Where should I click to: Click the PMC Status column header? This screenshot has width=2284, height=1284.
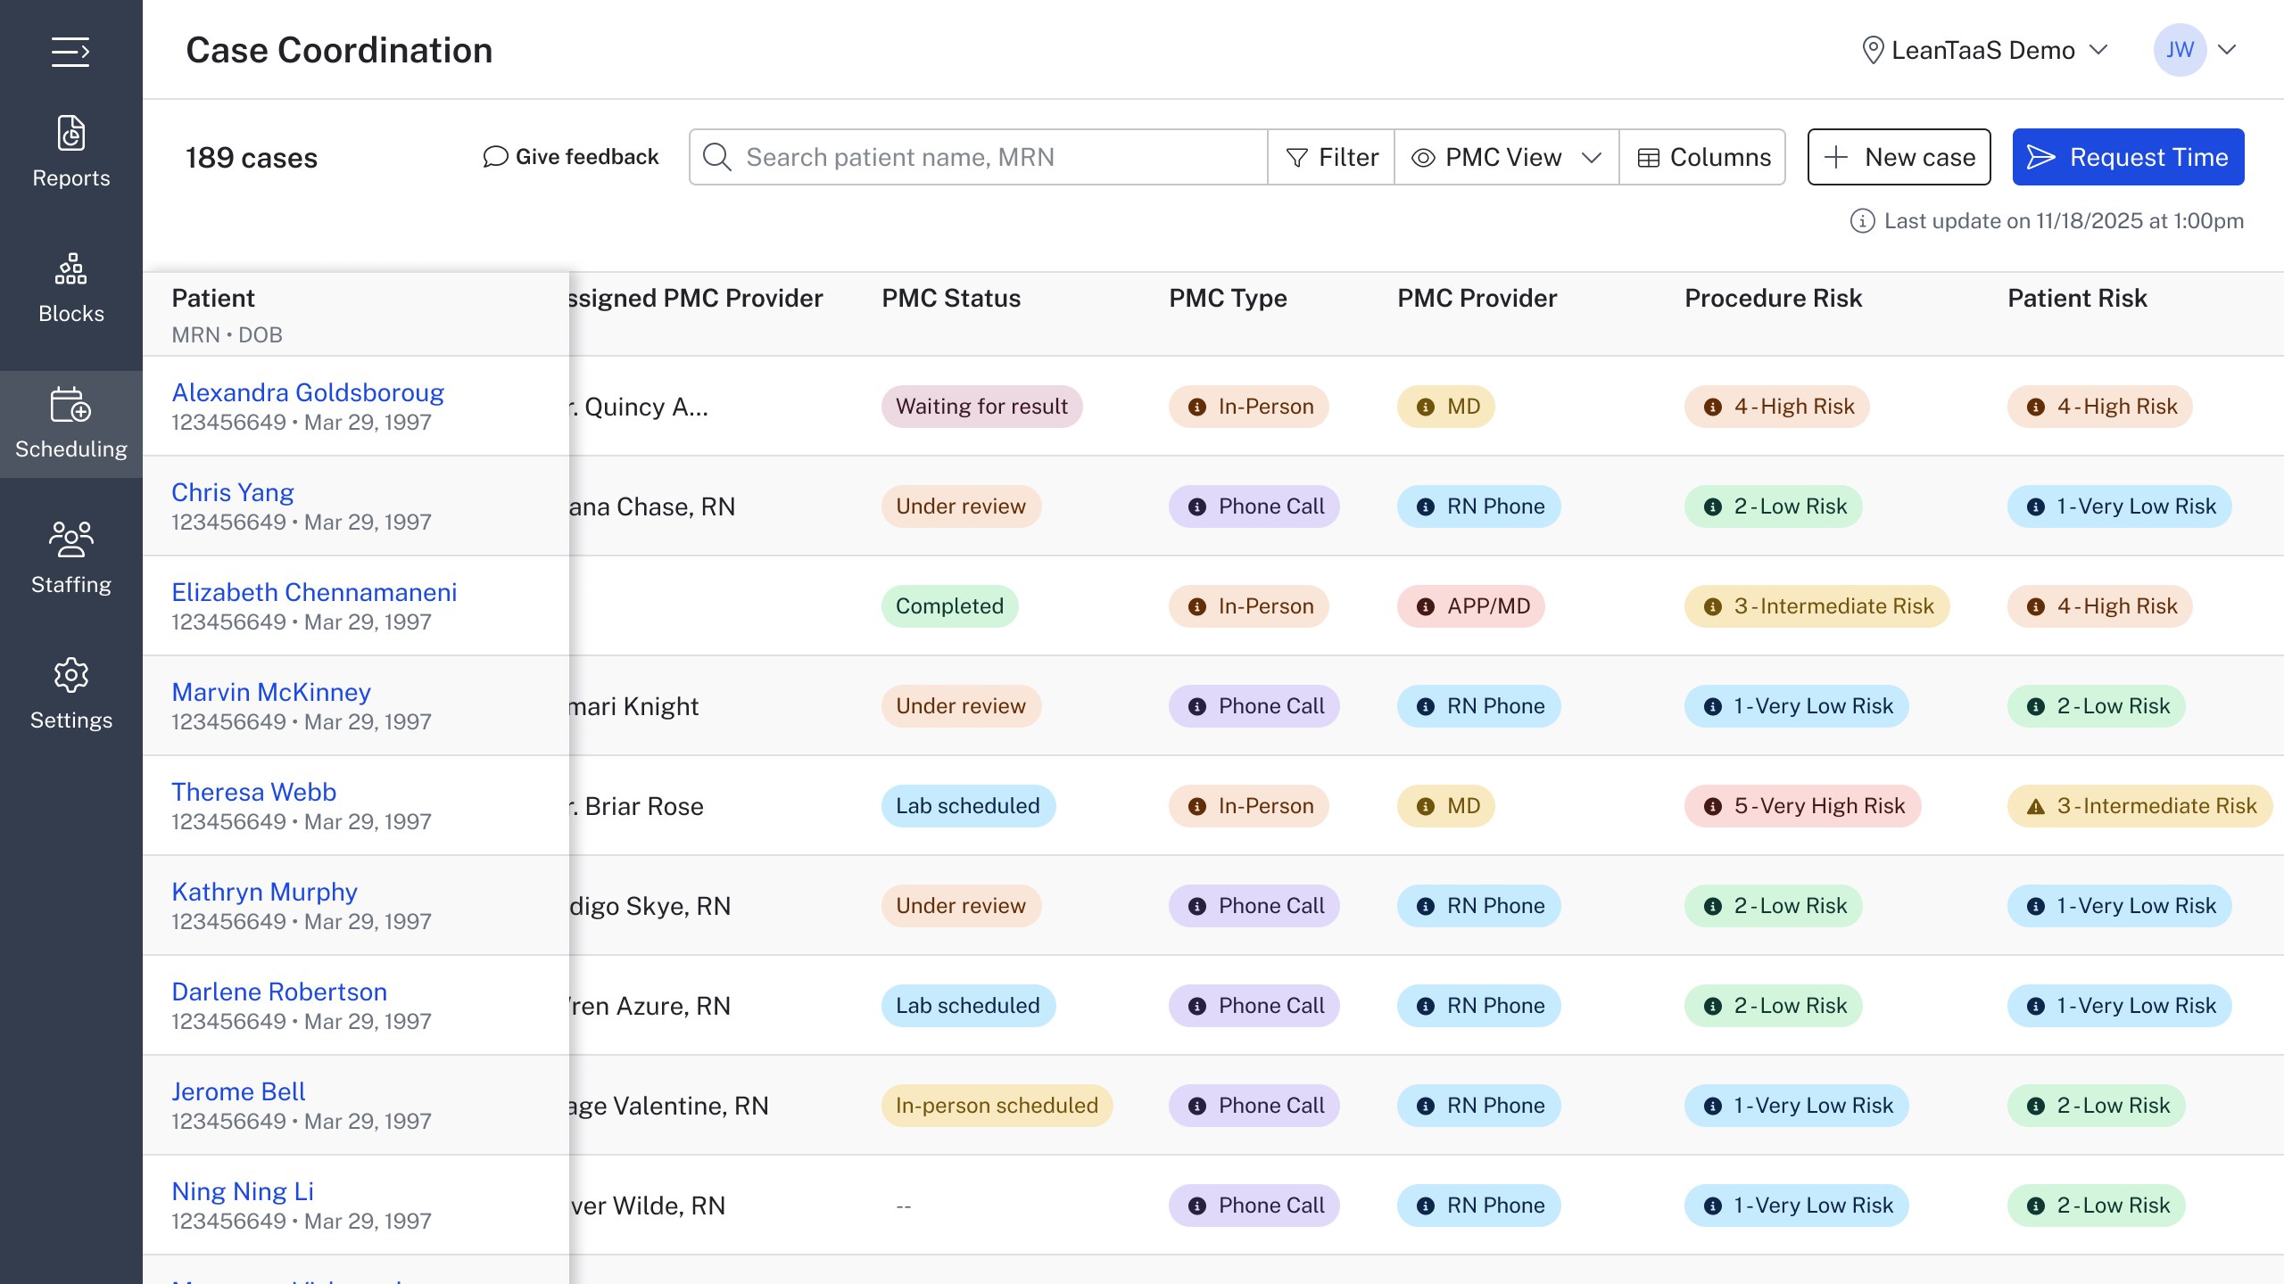pos(951,298)
